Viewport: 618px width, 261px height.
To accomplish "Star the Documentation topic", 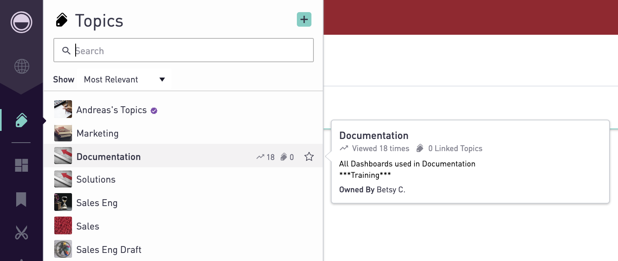I will point(309,157).
